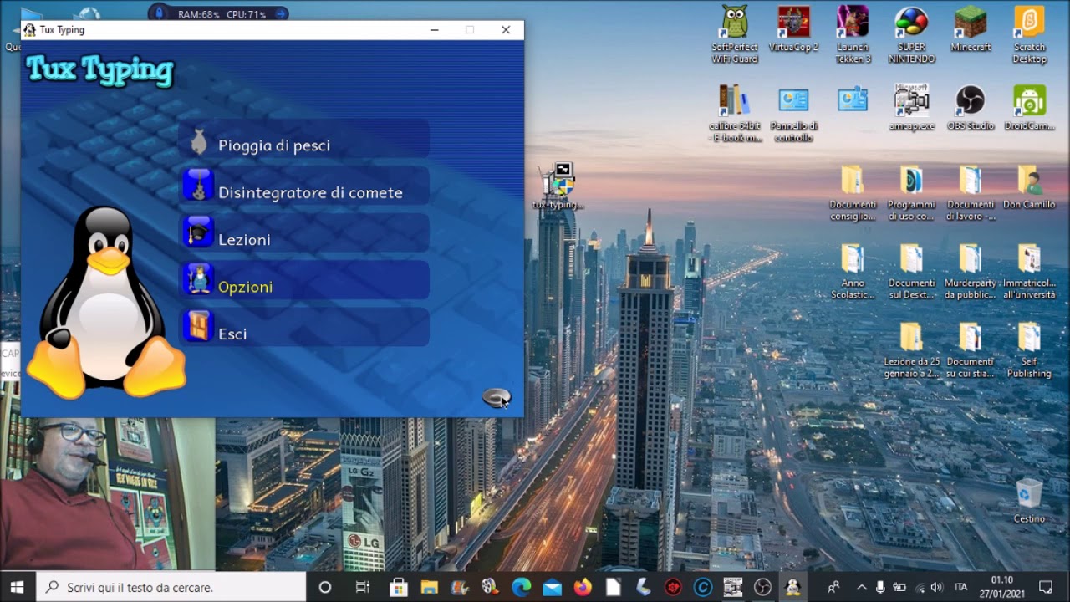The height and width of the screenshot is (602, 1070).
Task: Click the exit door Esci icon
Action: (198, 325)
